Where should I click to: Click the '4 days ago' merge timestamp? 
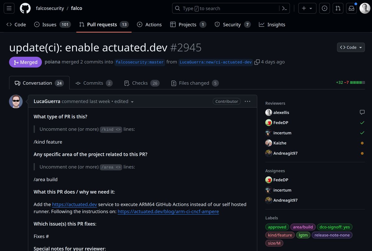coord(273,62)
